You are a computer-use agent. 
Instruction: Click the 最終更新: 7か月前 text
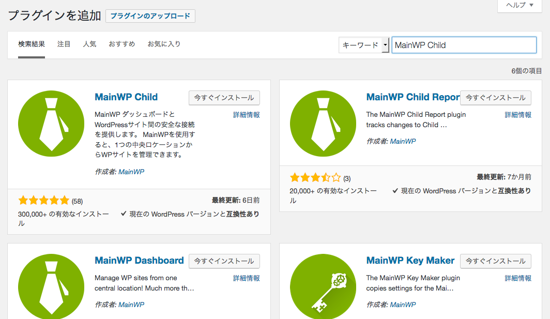[504, 177]
